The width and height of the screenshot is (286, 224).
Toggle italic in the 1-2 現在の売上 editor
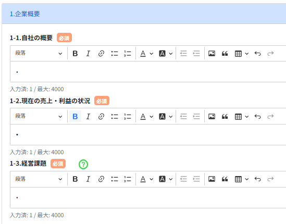(x=88, y=116)
